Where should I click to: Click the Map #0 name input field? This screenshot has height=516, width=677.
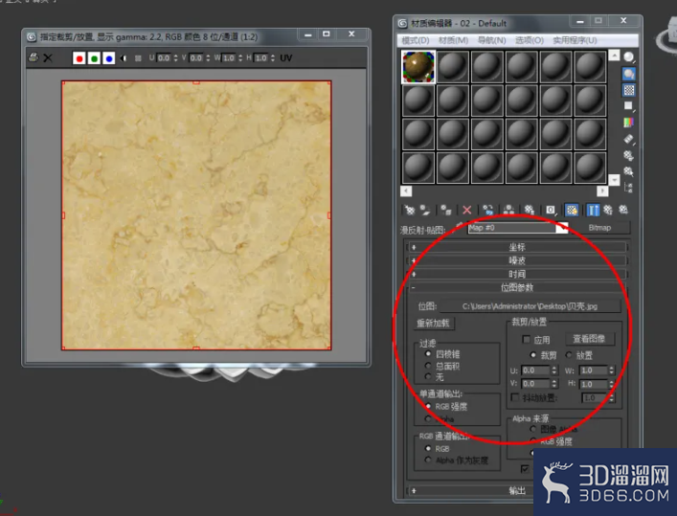(512, 228)
